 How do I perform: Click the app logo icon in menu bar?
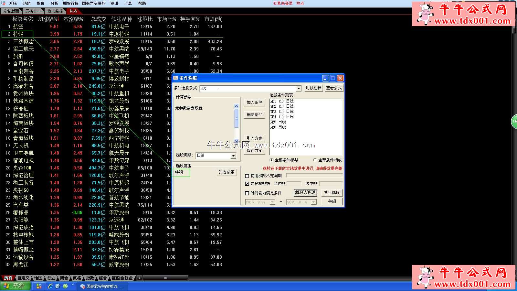click(4, 3)
